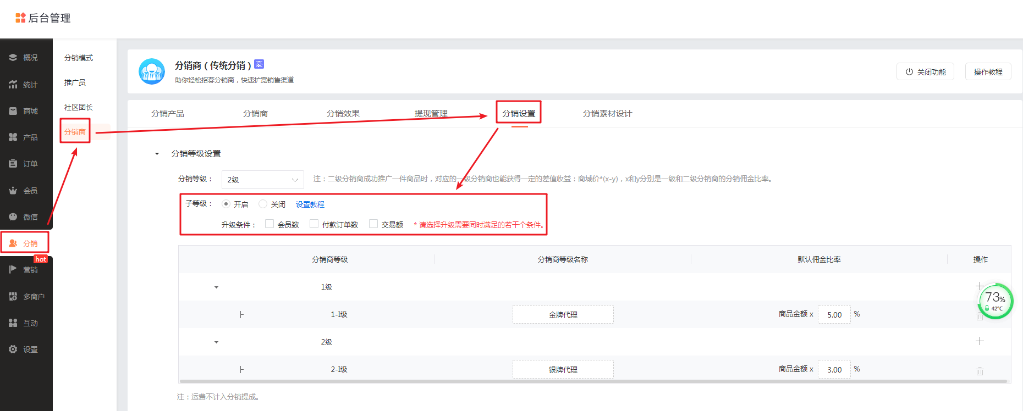Open the 概况 overview sidebar icon
The image size is (1023, 411).
coord(13,58)
